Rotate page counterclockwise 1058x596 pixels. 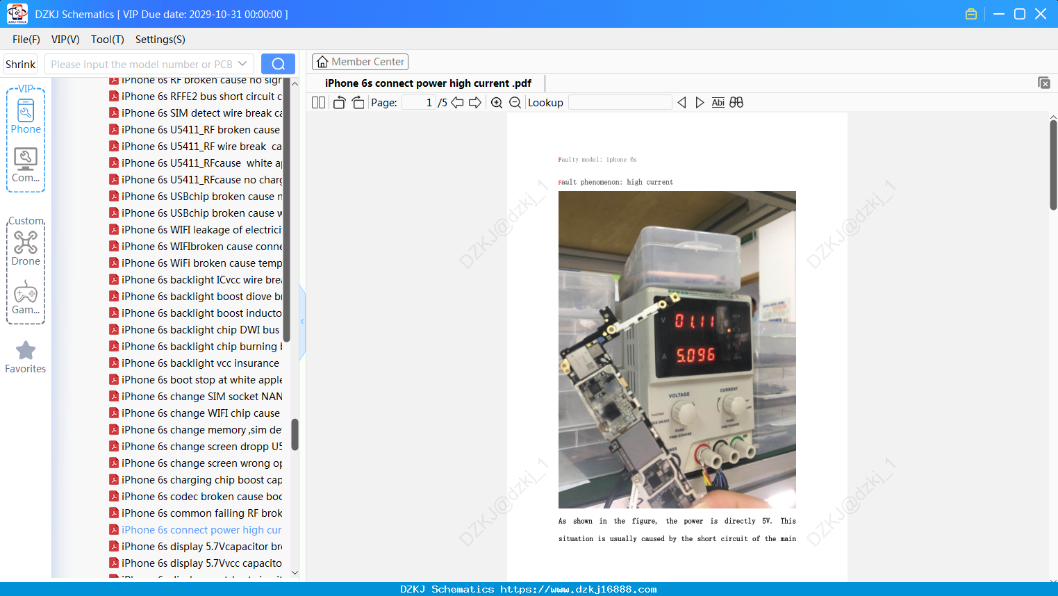339,103
